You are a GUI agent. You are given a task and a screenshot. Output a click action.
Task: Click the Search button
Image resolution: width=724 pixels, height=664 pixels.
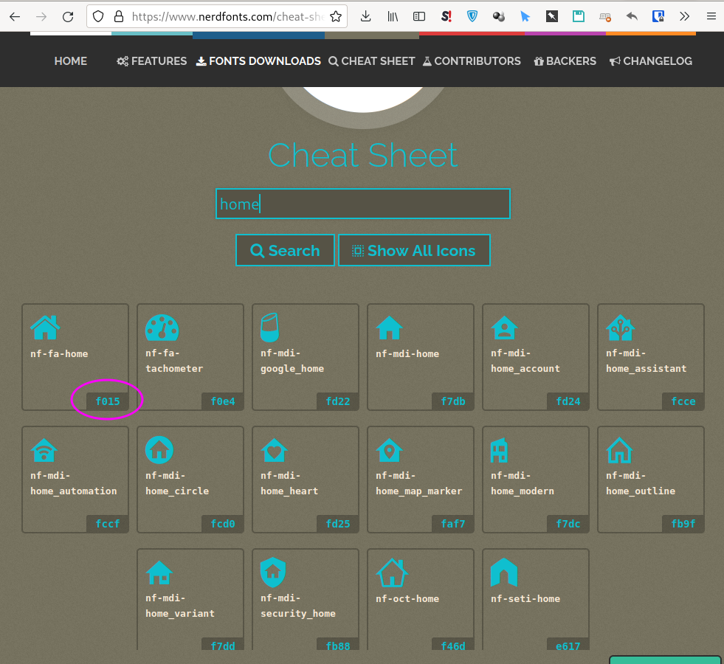click(x=285, y=250)
